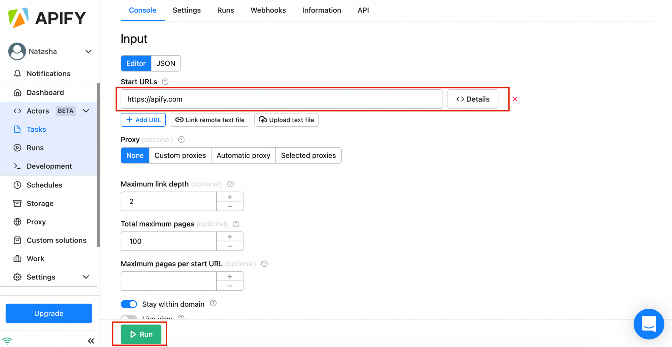Open the Information tab
672x347 pixels.
coord(322,10)
